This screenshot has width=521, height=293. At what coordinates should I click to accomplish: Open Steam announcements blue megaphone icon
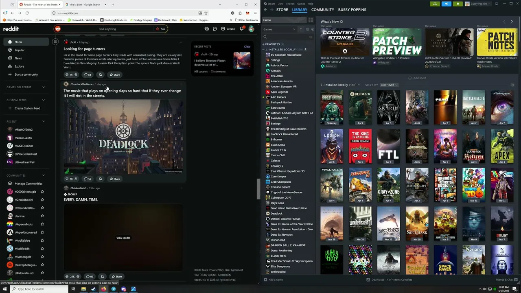pyautogui.click(x=446, y=4)
